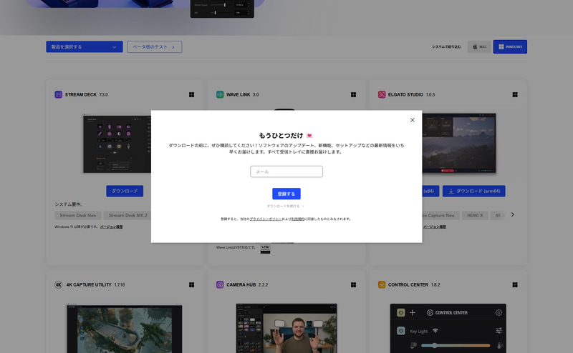Click the ベータ版のテスト button
Viewport: 573px width, 353px height.
pos(154,46)
